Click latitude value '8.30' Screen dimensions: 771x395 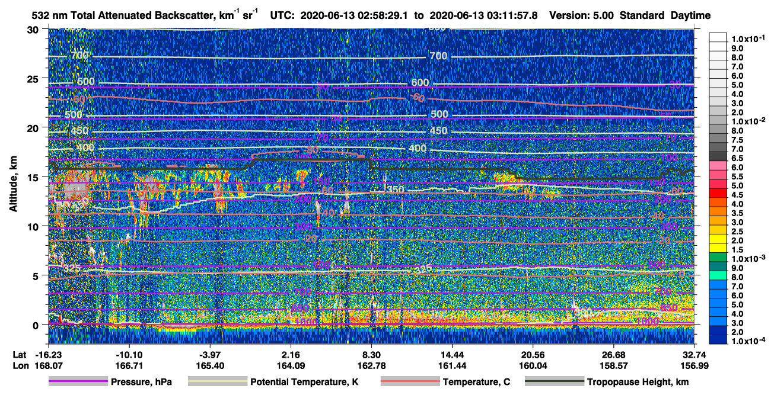click(371, 354)
